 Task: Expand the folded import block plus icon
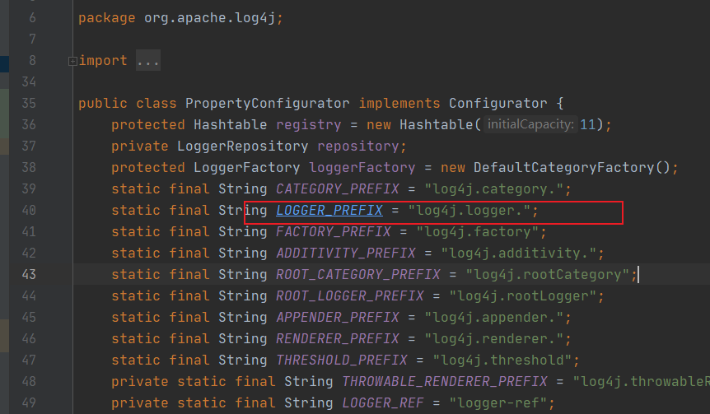[72, 61]
